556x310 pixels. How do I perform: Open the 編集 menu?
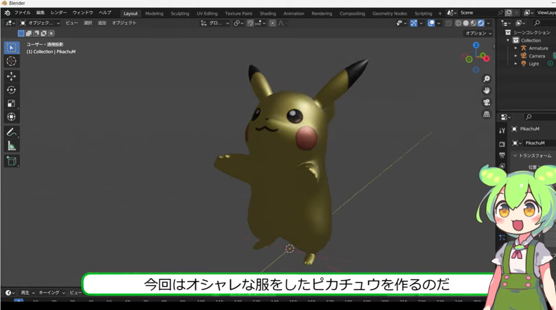pos(40,13)
